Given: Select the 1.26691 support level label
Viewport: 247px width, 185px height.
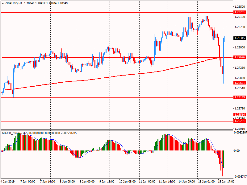Looking at the screenshot, I should 240,83.
